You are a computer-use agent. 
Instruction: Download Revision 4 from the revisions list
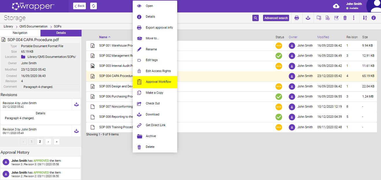76,104
